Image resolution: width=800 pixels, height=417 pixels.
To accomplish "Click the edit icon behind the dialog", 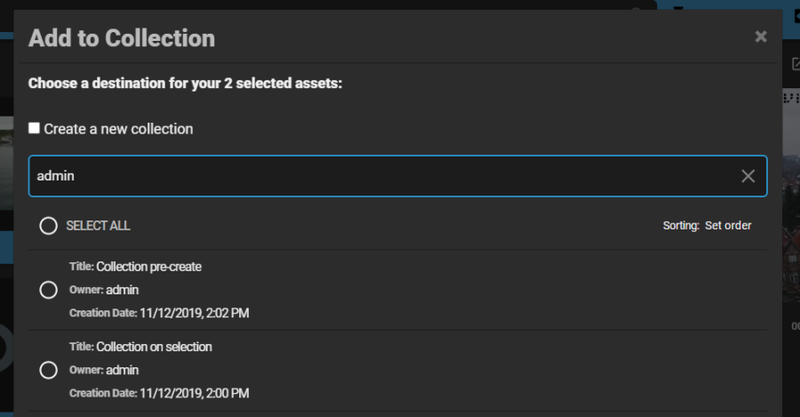I will point(796,64).
